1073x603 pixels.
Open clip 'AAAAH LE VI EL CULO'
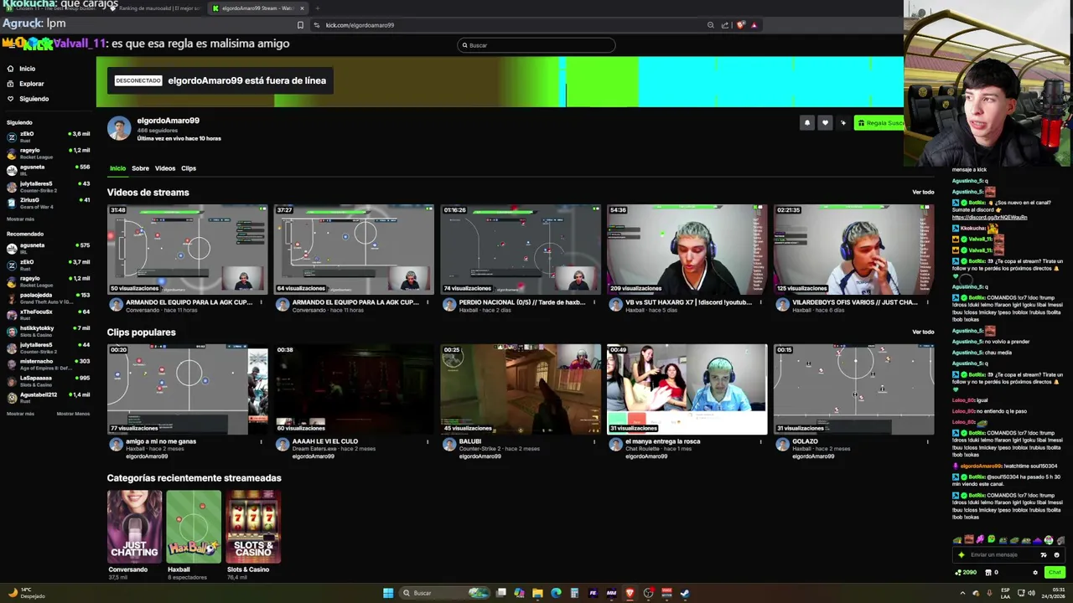(354, 389)
